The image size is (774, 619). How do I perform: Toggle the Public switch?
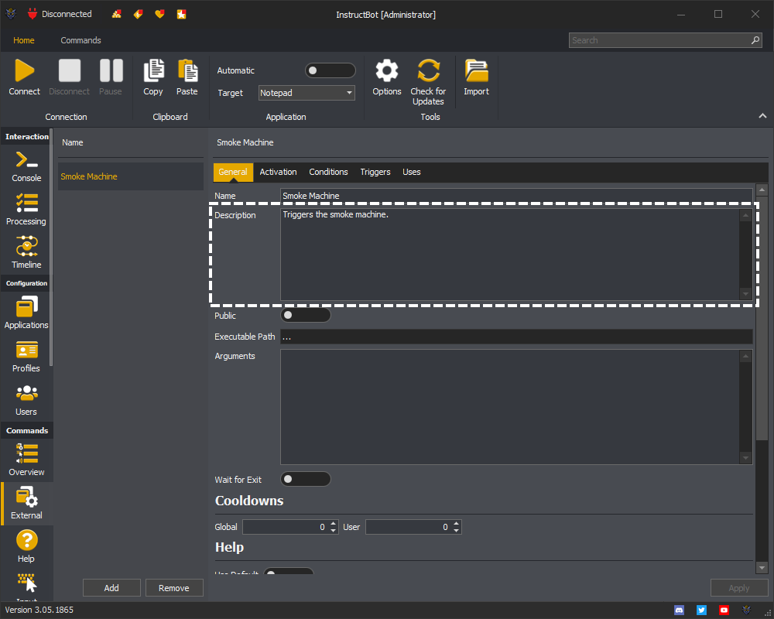305,315
